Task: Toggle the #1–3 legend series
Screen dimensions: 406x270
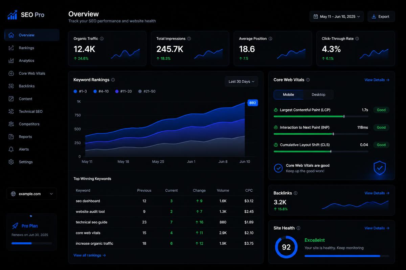Action: tap(80, 91)
